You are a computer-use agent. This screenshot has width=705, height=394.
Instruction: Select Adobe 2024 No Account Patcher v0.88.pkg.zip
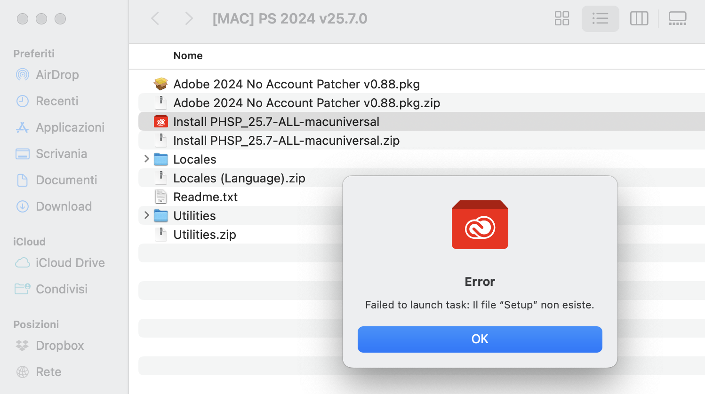tap(306, 103)
